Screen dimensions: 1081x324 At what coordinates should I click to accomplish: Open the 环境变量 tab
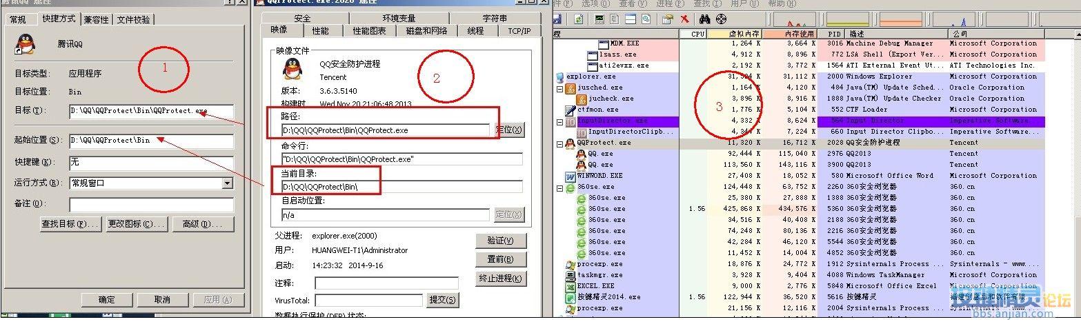399,19
